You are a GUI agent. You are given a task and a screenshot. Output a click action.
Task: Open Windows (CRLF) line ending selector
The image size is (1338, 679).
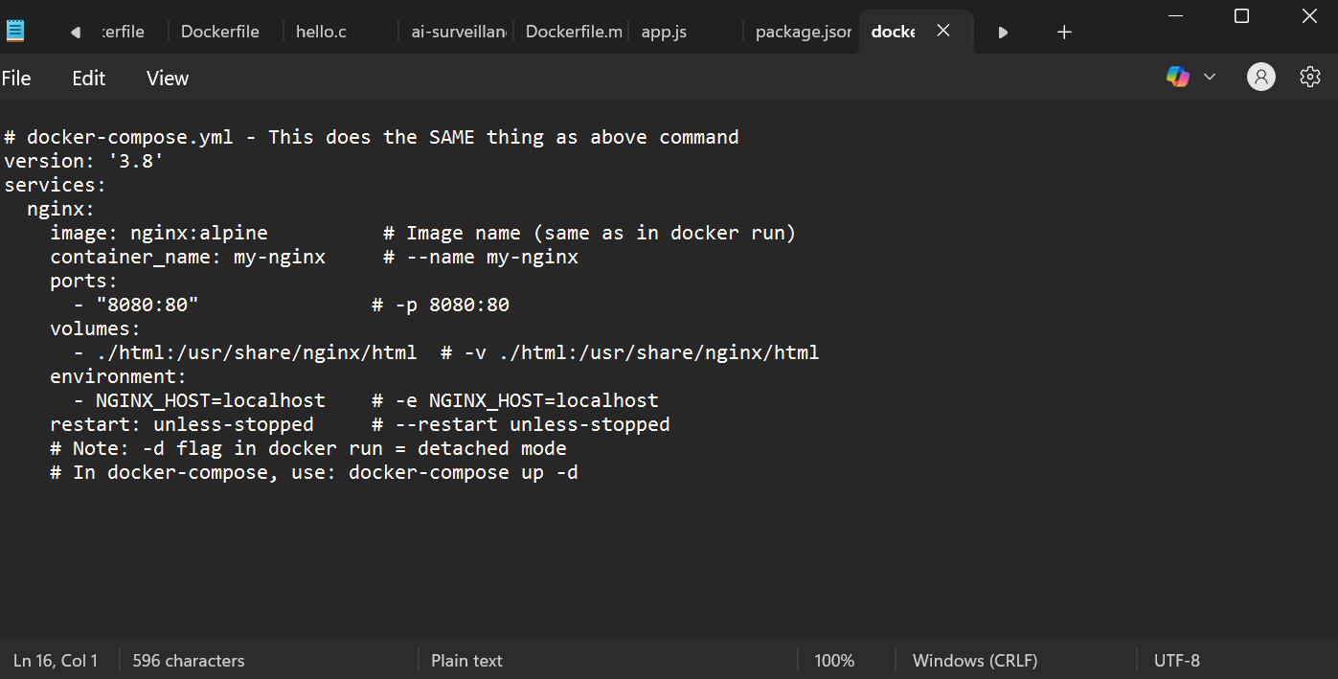point(974,661)
